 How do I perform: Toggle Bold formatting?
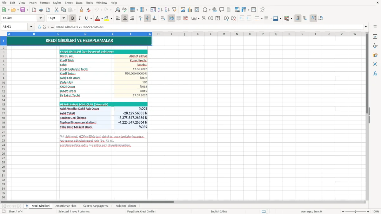[73, 18]
